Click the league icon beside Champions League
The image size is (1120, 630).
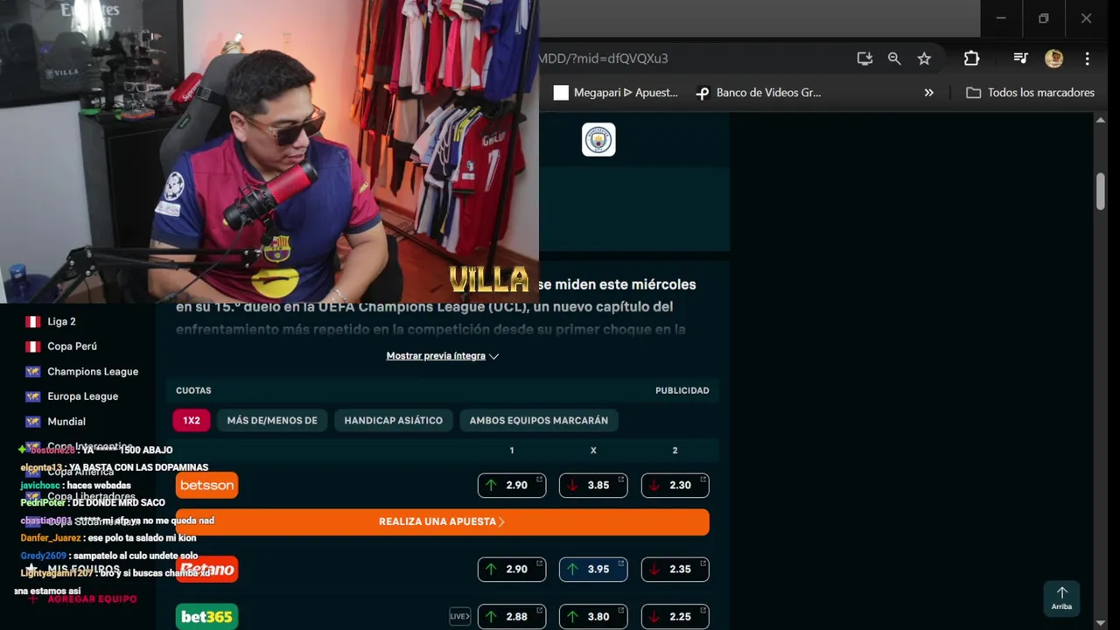click(33, 372)
